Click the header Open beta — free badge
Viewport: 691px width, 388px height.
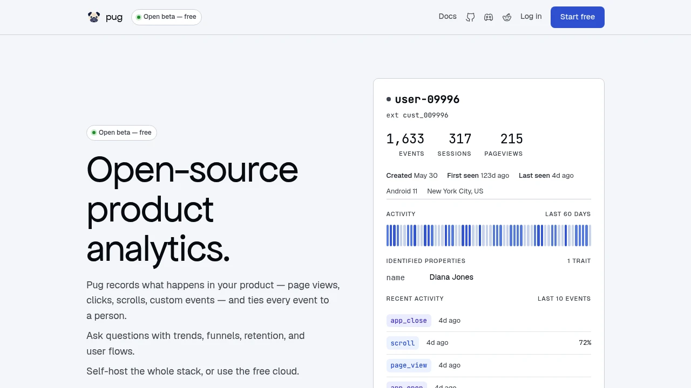[x=166, y=17]
